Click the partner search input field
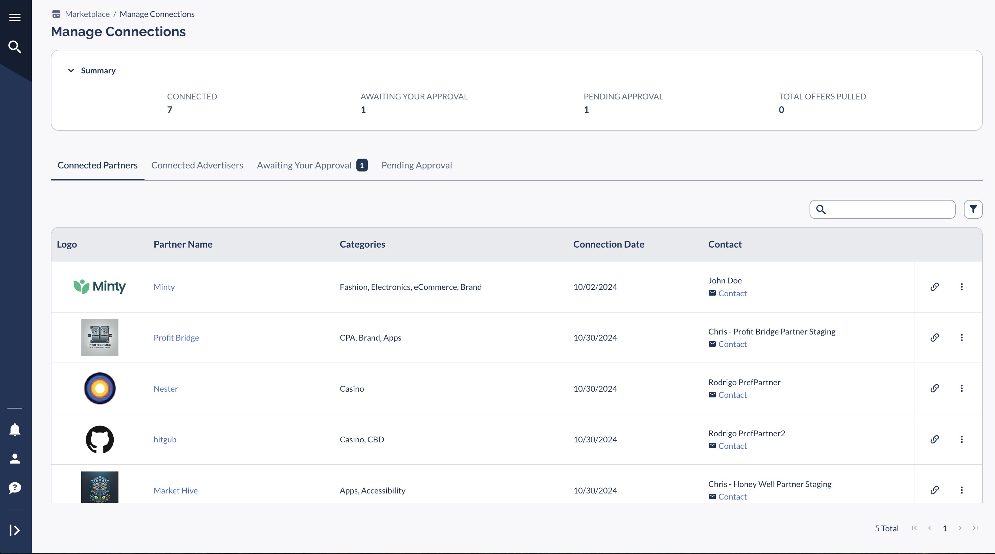The width and height of the screenshot is (995, 554). pyautogui.click(x=888, y=209)
